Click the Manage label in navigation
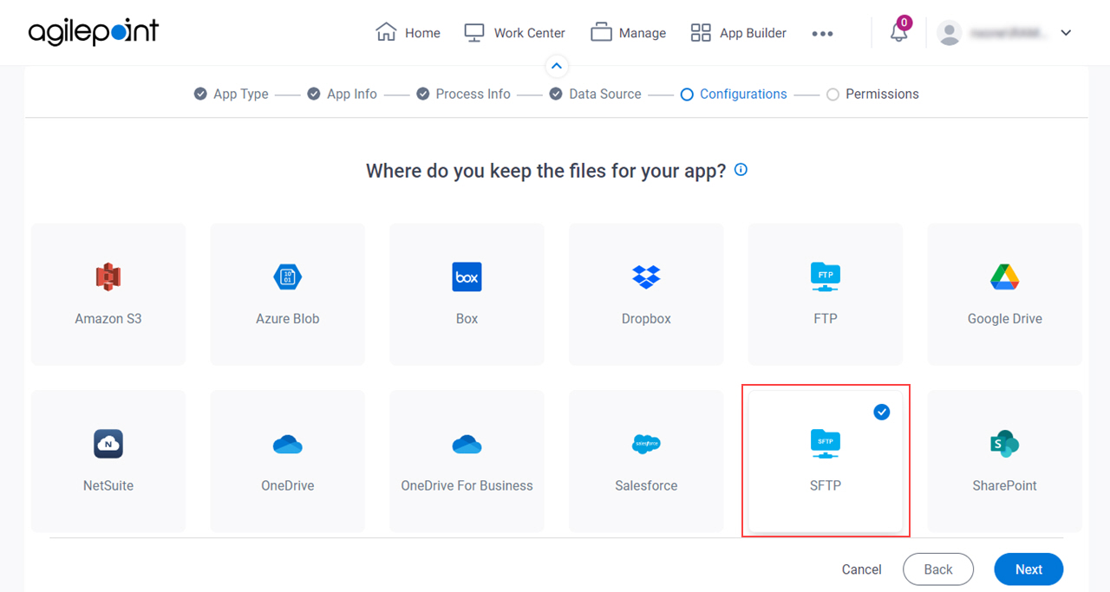The height and width of the screenshot is (592, 1110). [643, 33]
